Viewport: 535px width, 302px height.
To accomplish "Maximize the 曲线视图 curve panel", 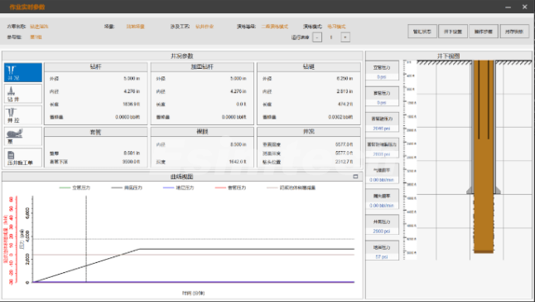I will click(355, 176).
